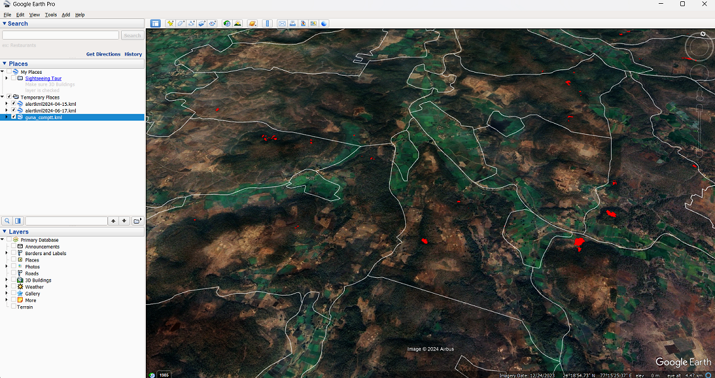Click the Print toolbar icon

[293, 23]
